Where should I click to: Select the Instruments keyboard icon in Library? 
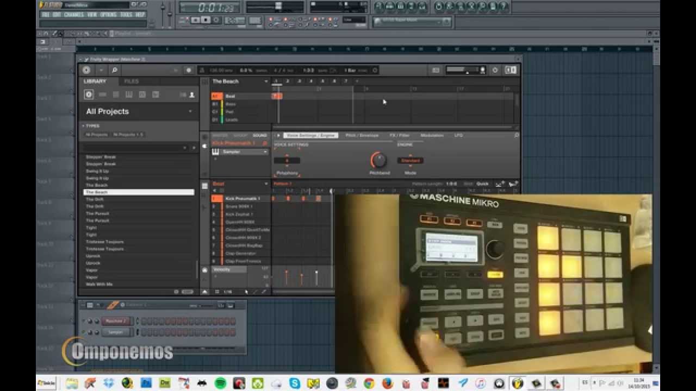[x=129, y=94]
